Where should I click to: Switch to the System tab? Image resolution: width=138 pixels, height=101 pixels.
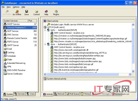tap(8, 94)
